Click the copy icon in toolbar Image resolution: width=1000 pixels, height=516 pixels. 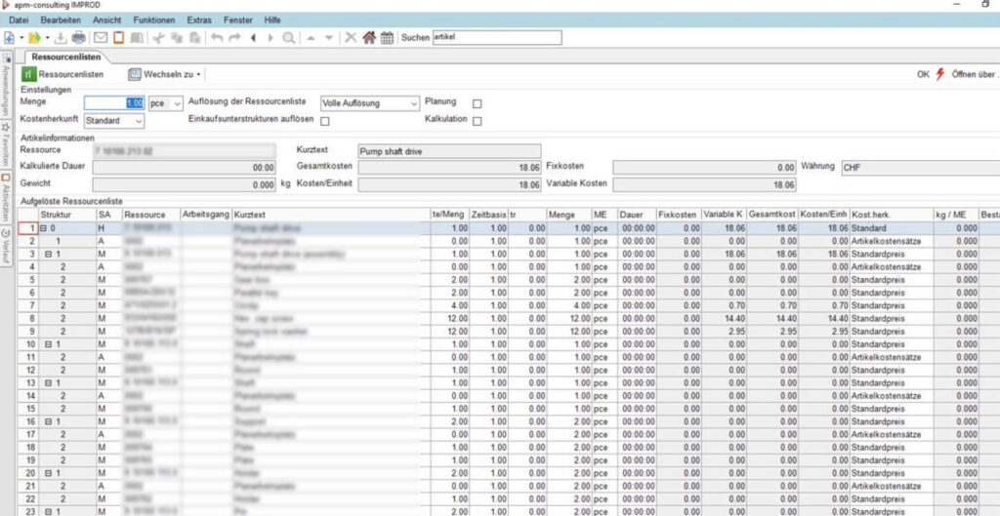click(177, 38)
